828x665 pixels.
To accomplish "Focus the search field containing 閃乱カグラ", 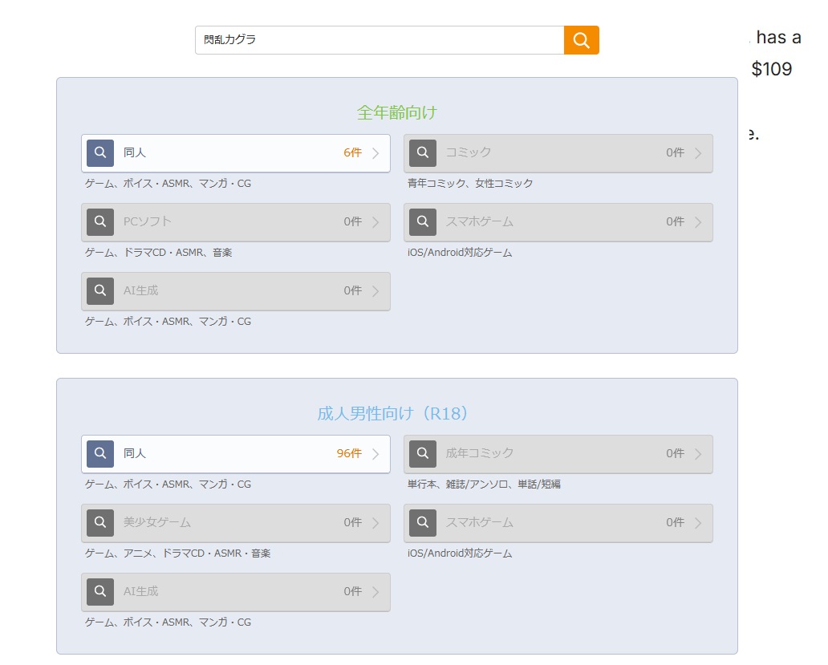I will (x=379, y=40).
